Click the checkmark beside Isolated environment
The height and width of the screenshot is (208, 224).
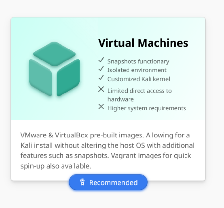pos(101,69)
